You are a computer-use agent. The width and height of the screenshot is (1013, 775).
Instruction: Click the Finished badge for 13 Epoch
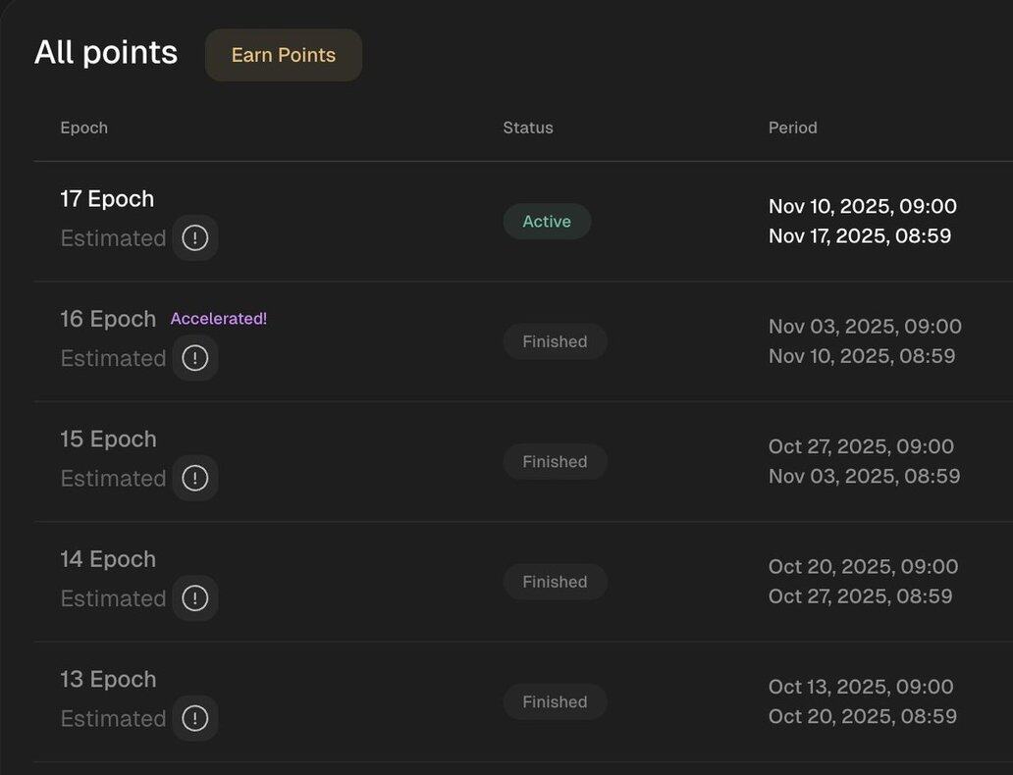click(x=555, y=701)
